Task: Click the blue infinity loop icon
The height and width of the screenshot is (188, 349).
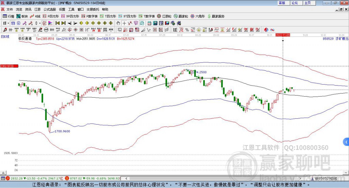Action: [272, 30]
